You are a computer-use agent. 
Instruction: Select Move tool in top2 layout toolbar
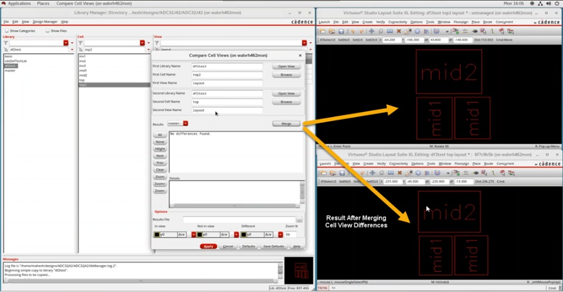372,31
